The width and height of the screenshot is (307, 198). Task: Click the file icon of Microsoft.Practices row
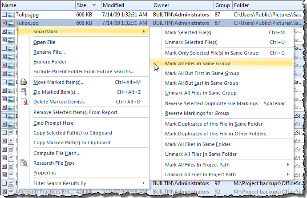pyautogui.click(x=11, y=192)
